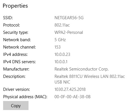Click the Driver version label
Screen dimensions: 131x112
(x=16, y=89)
